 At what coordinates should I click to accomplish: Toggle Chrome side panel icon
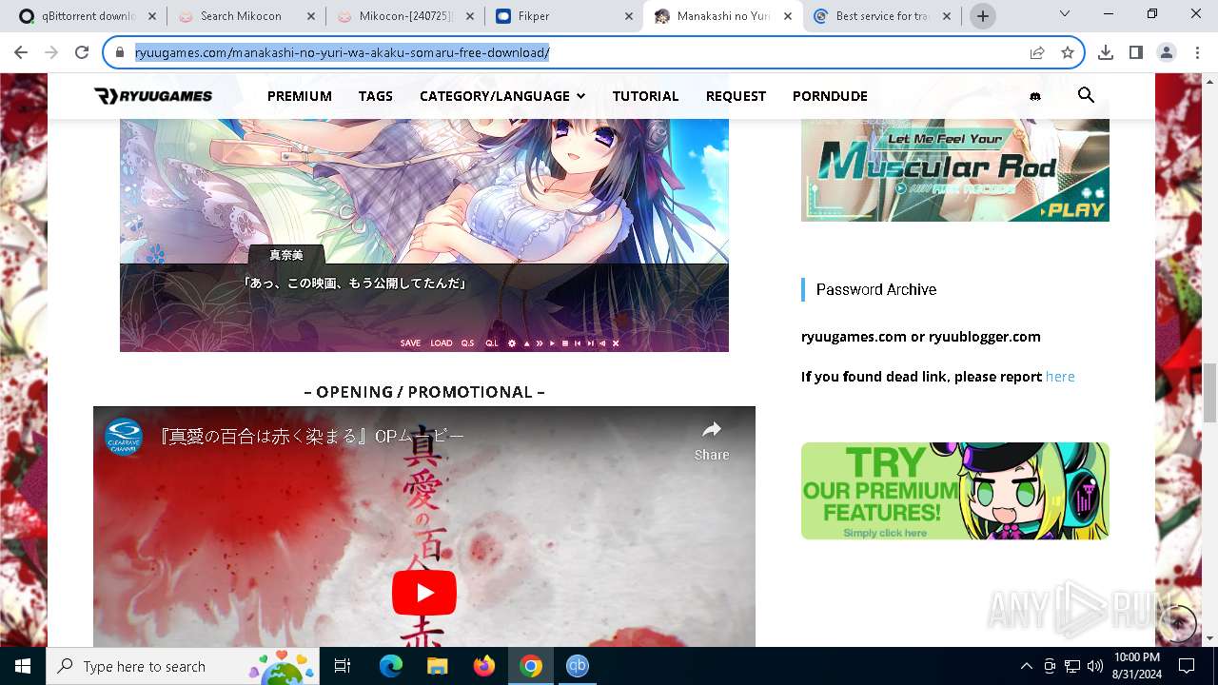pos(1136,53)
